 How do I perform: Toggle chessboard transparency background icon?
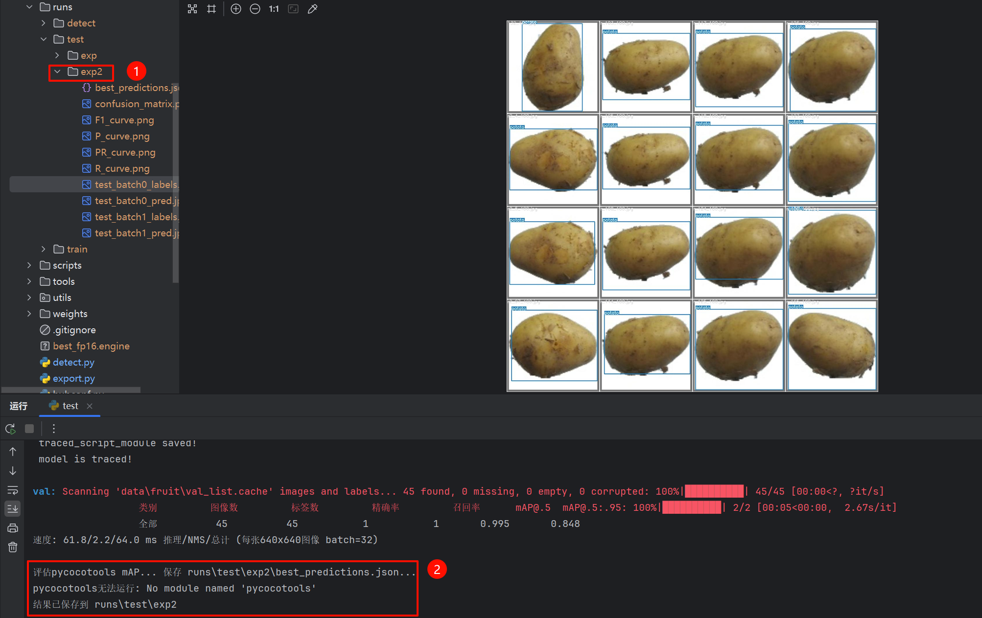point(192,9)
